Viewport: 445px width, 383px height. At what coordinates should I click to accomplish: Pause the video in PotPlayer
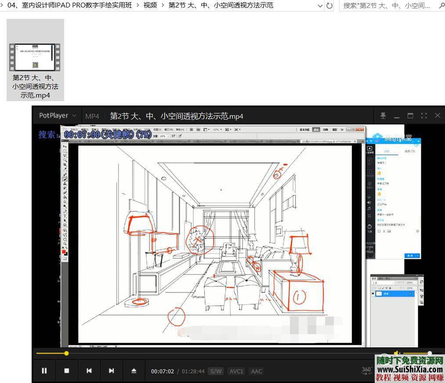[x=44, y=371]
